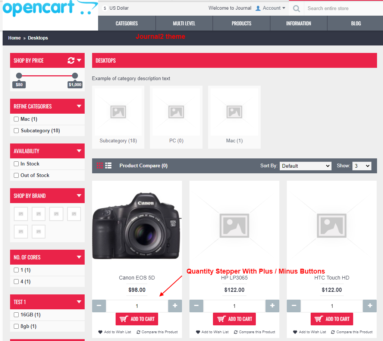This screenshot has height=341, width=383.
Task: Decrease Canon EOS 5D quantity
Action: pos(99,306)
